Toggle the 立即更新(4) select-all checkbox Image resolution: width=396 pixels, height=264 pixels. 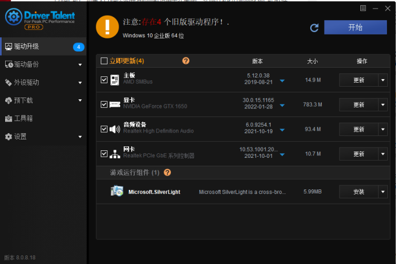pyautogui.click(x=104, y=61)
